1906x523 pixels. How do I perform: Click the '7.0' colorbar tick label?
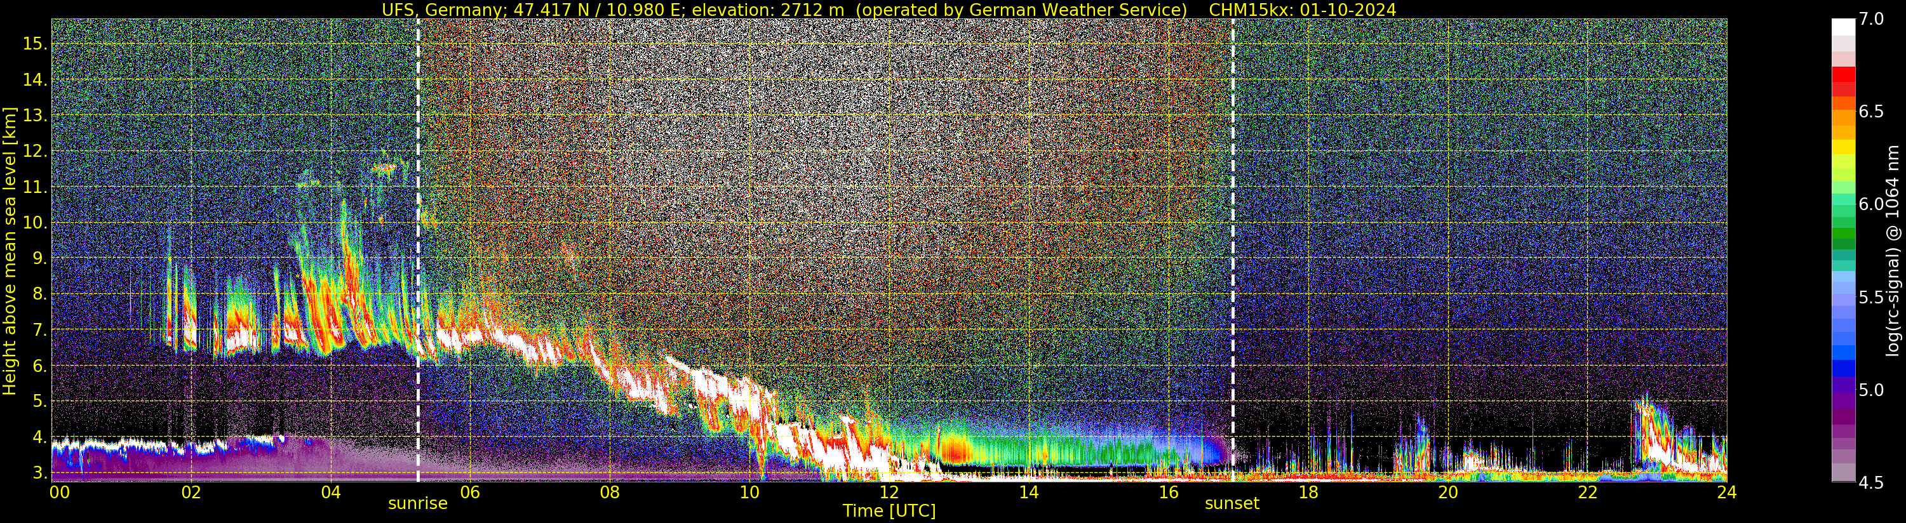click(1871, 19)
